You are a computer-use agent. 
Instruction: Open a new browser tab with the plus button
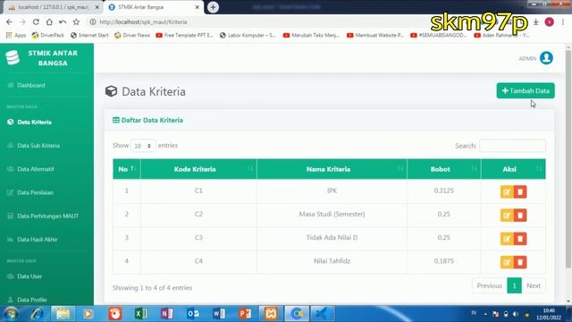[213, 7]
